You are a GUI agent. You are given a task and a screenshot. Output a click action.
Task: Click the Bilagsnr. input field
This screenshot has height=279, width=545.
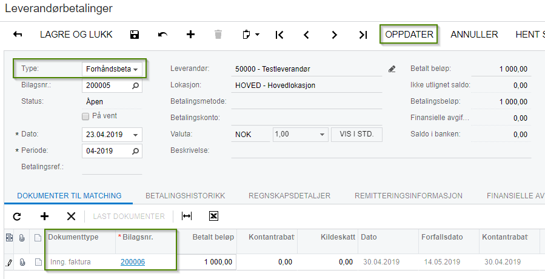click(106, 86)
